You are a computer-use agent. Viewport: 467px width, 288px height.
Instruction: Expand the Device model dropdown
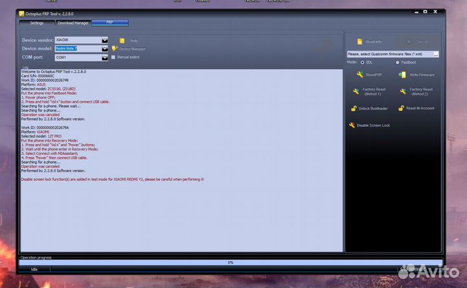click(104, 49)
